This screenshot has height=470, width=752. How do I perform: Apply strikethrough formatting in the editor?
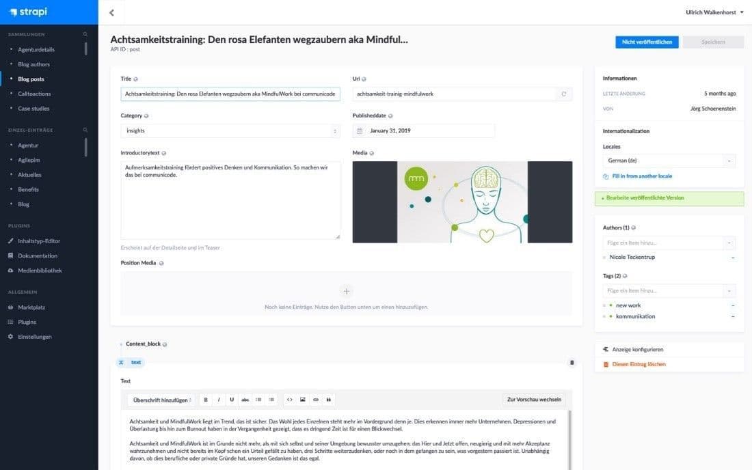(x=246, y=399)
